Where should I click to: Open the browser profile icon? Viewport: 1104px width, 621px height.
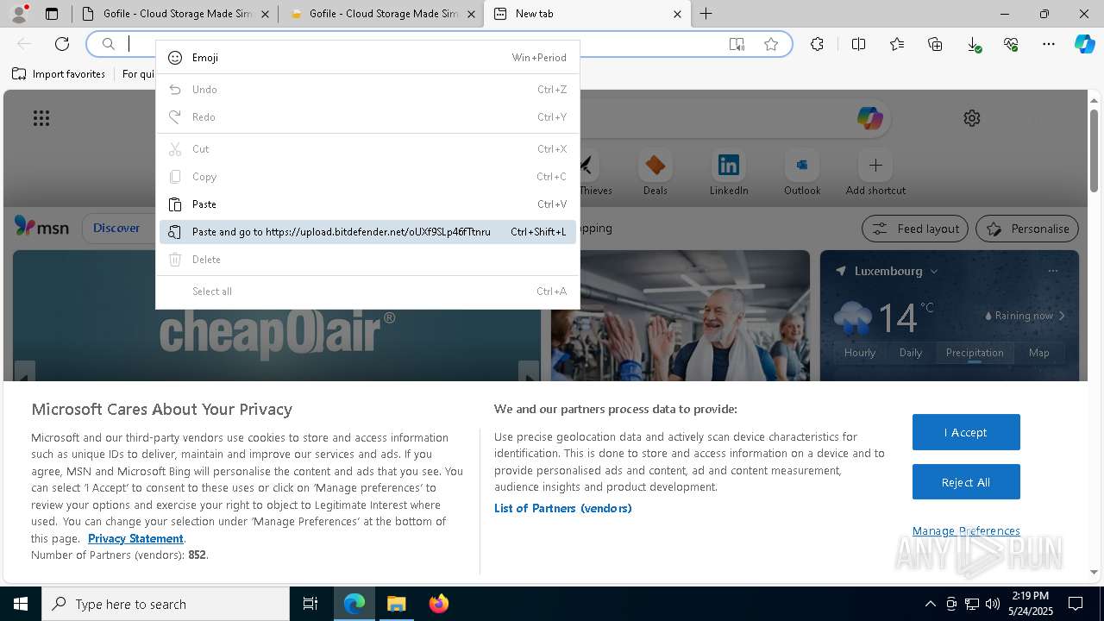pos(18,14)
